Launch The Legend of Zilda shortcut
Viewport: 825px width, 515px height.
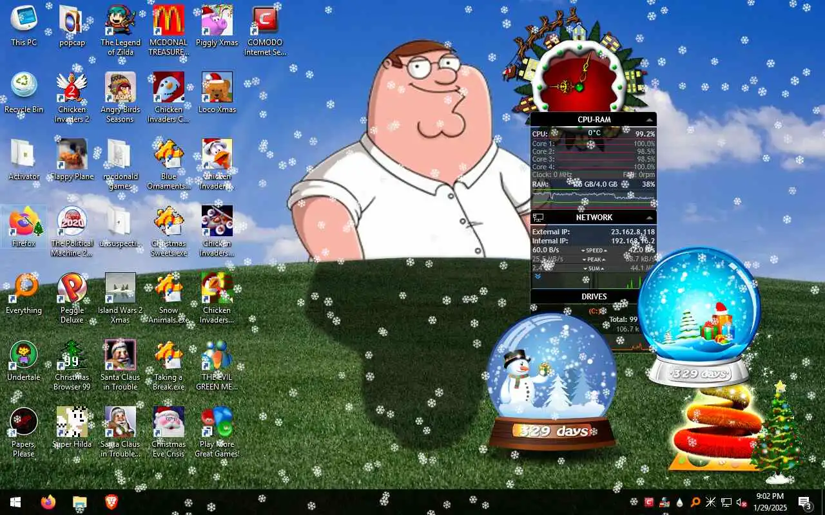(121, 31)
